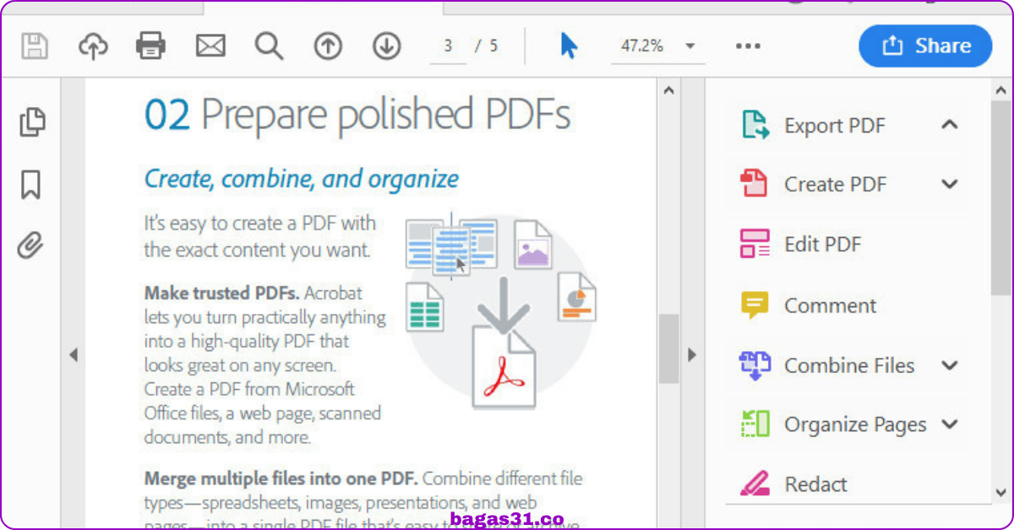This screenshot has height=530, width=1014.
Task: Click the document scrollbar up arrow
Action: (x=668, y=90)
